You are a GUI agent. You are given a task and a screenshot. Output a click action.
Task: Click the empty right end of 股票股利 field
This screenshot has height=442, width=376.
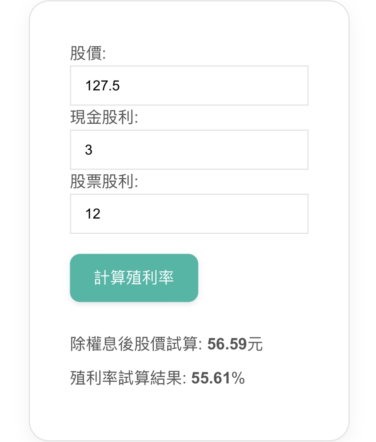click(x=287, y=214)
